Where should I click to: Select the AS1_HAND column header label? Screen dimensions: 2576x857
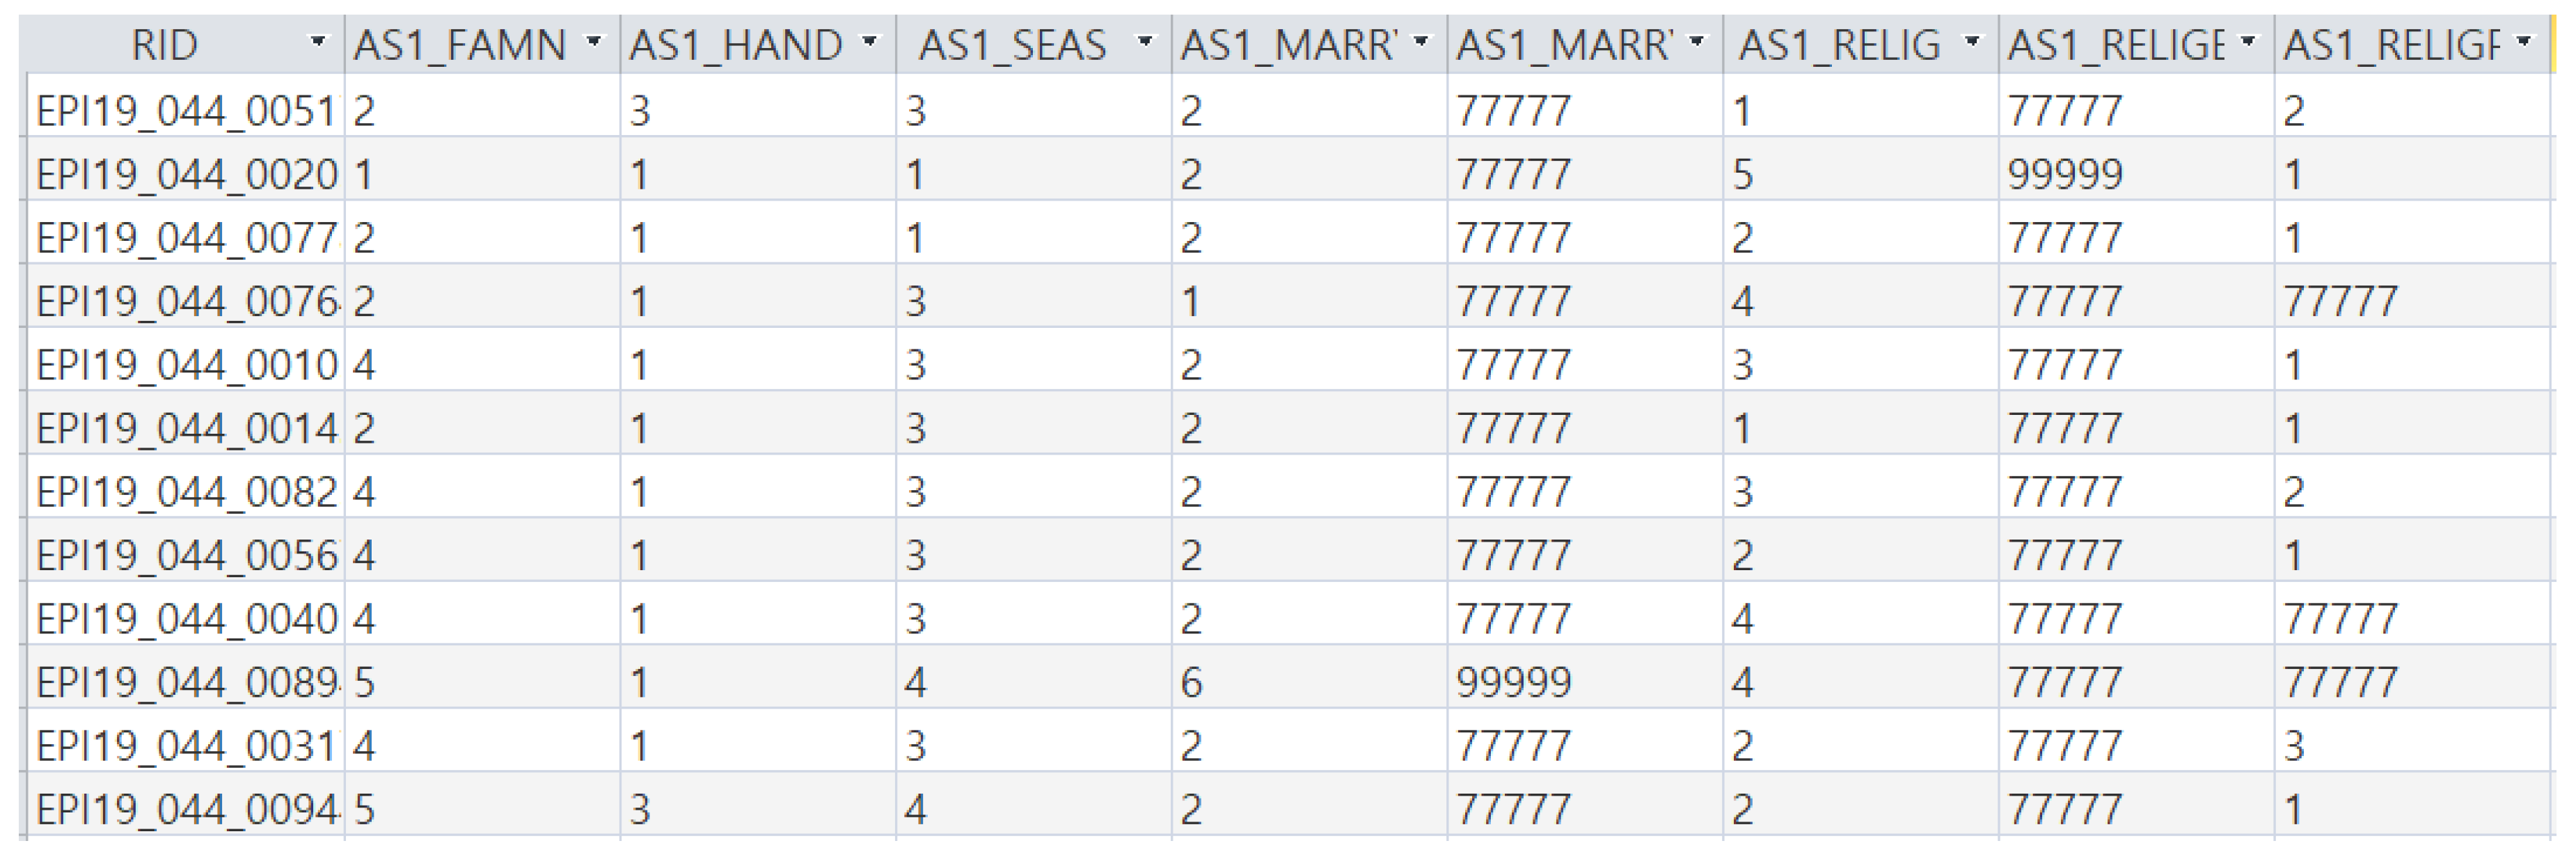point(736,45)
